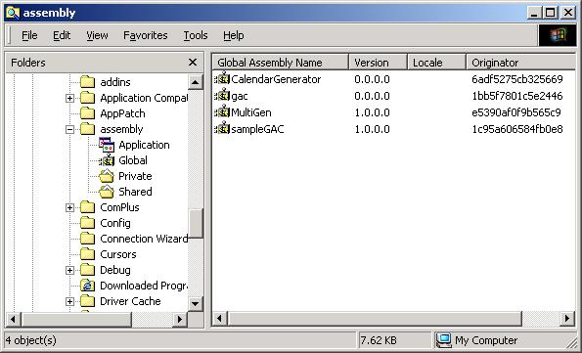Select the Private tree item label

(x=135, y=176)
